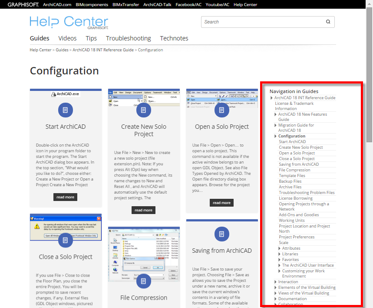Click read more under Create New Solo Project
This screenshot has width=373, height=308.
coord(143,210)
